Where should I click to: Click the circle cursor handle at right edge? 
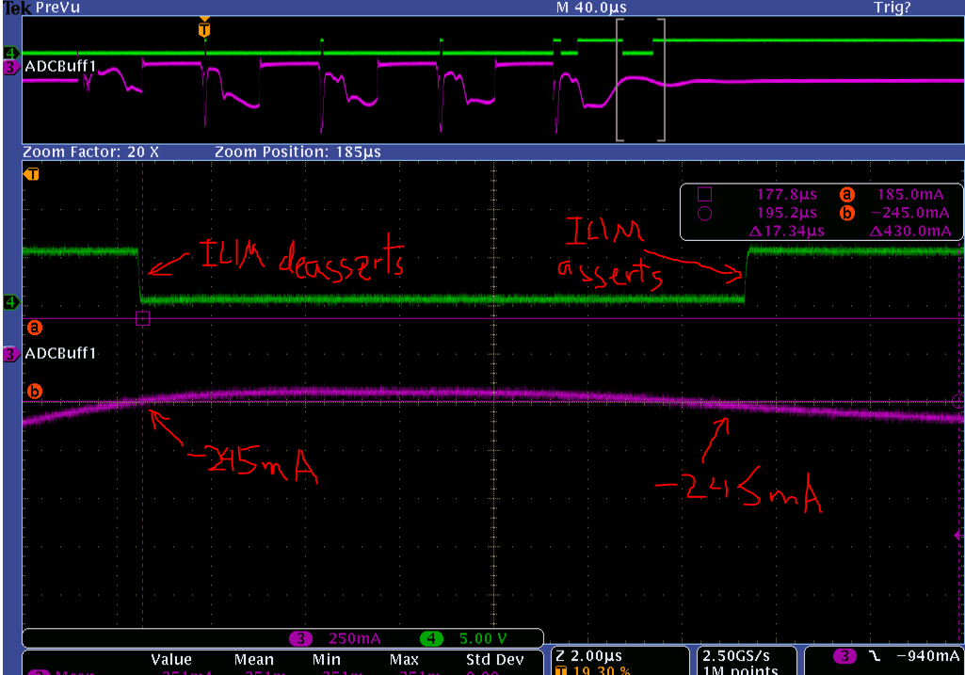(x=957, y=402)
